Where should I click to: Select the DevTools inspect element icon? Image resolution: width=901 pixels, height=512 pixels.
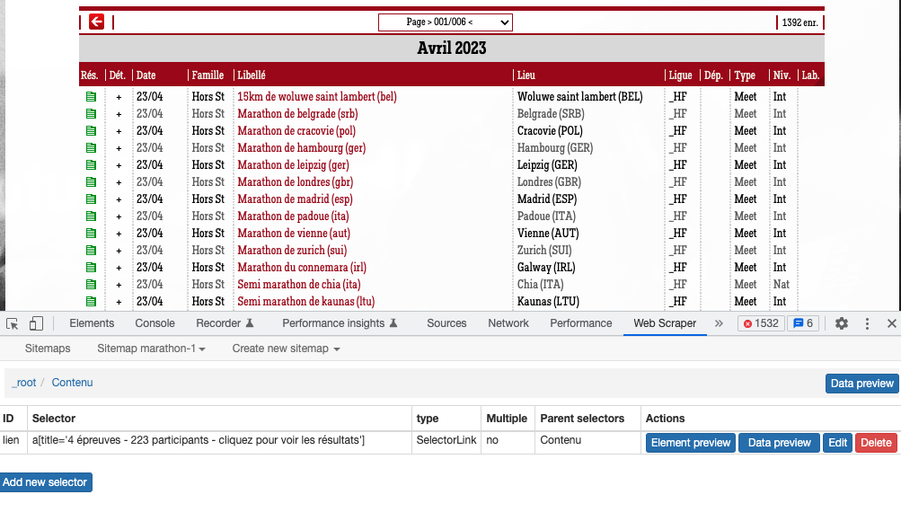click(x=13, y=323)
